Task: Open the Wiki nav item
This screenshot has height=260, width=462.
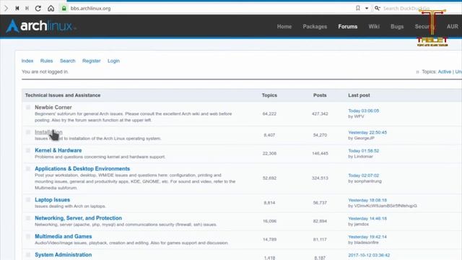Action: pos(374,27)
